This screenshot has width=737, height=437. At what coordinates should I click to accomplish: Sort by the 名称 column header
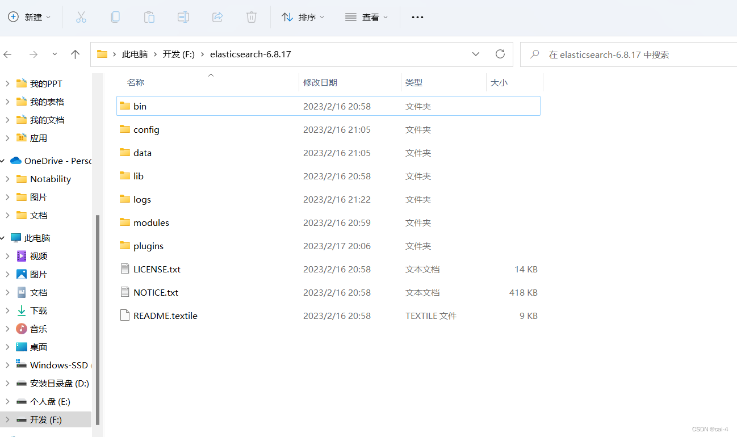pyautogui.click(x=136, y=82)
